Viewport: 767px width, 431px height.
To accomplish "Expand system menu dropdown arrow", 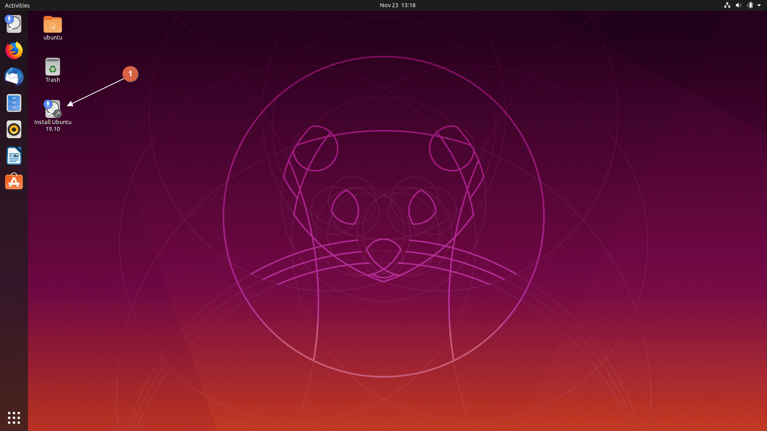I will pyautogui.click(x=759, y=5).
